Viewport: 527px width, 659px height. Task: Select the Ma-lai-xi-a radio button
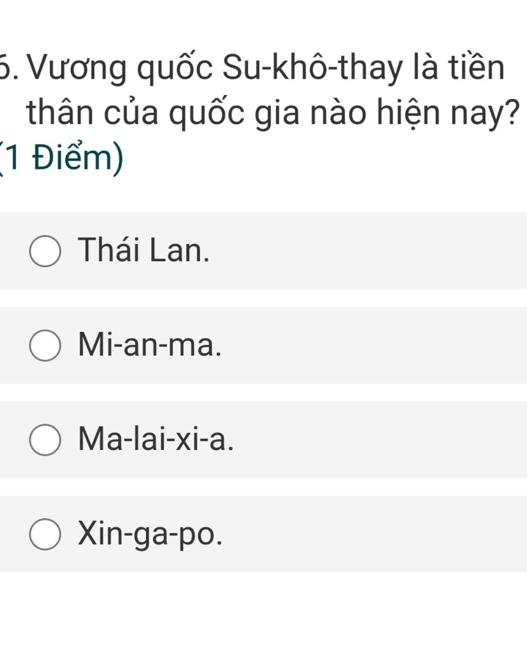pos(45,440)
